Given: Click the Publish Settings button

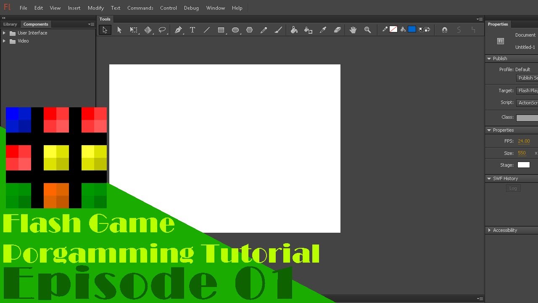Looking at the screenshot, I should tap(527, 78).
